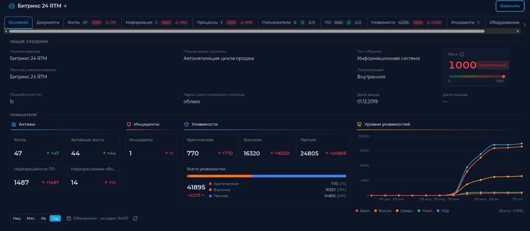Click the Активы section users icon
The image size is (530, 231).
[x=14, y=124]
